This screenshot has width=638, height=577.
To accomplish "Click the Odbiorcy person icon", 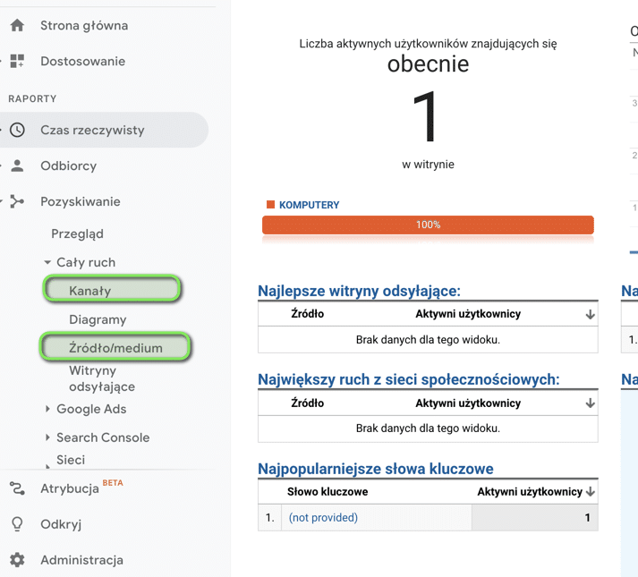I will pos(17,166).
